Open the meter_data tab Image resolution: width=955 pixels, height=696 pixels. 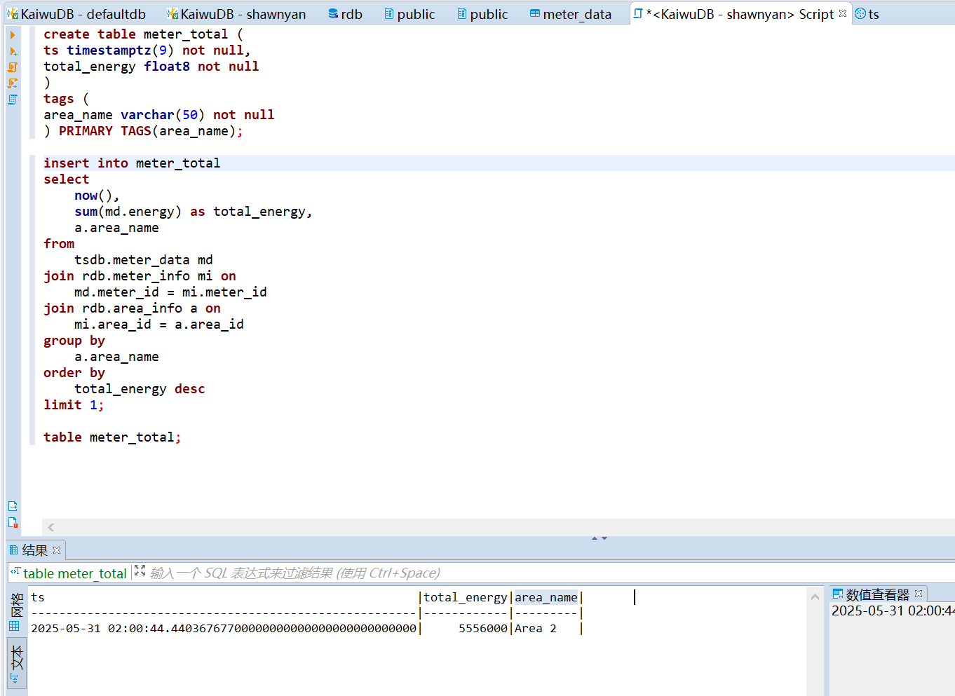(571, 14)
